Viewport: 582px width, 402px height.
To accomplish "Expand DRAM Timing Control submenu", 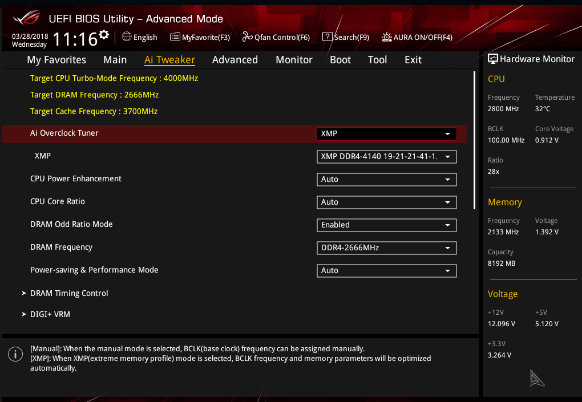I will coord(69,293).
